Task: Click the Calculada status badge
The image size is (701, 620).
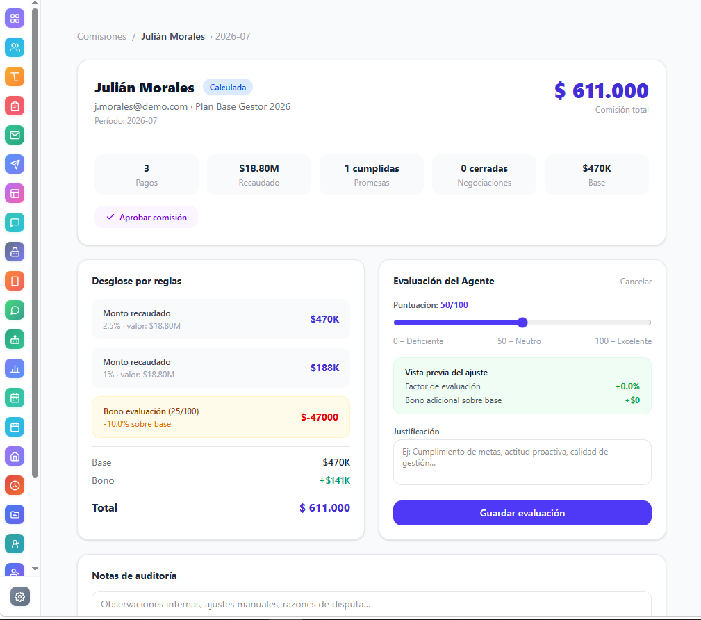Action: [x=228, y=87]
